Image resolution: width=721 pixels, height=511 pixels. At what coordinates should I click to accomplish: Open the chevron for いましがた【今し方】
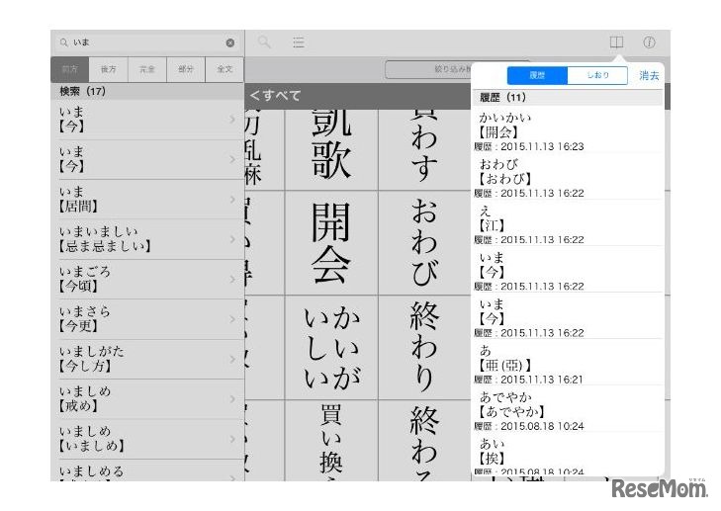tap(232, 359)
